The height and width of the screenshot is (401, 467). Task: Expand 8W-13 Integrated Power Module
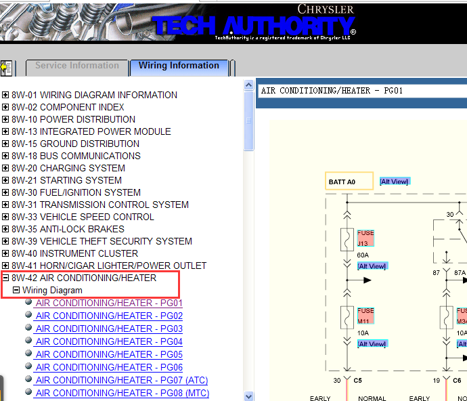(x=5, y=131)
